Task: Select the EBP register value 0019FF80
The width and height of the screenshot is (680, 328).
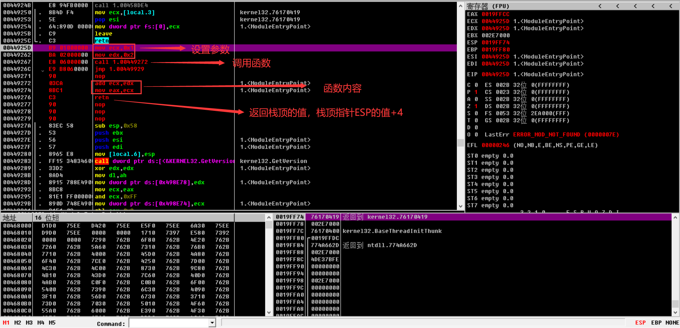Action: pyautogui.click(x=495, y=50)
